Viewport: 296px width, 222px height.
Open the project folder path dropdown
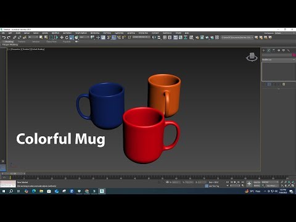tap(237, 38)
